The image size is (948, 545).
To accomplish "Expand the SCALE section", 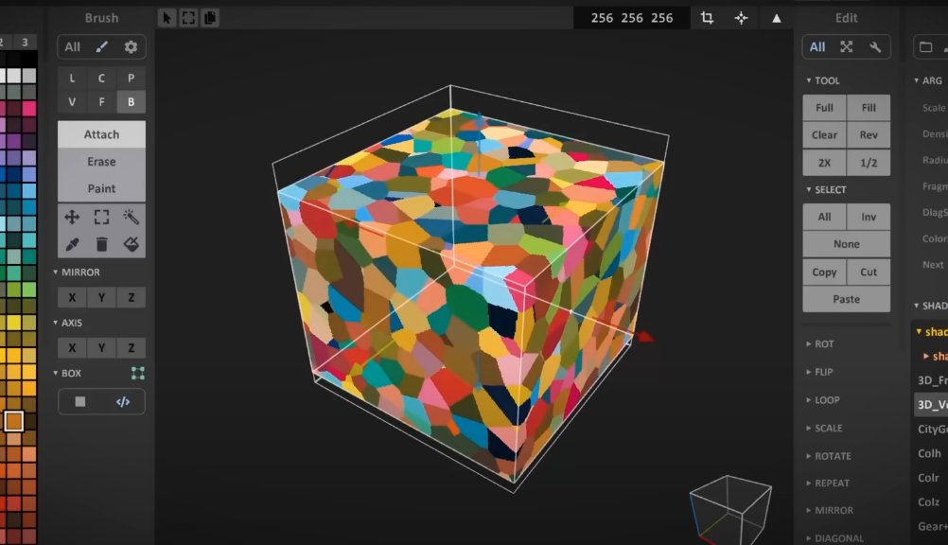I will (x=824, y=429).
